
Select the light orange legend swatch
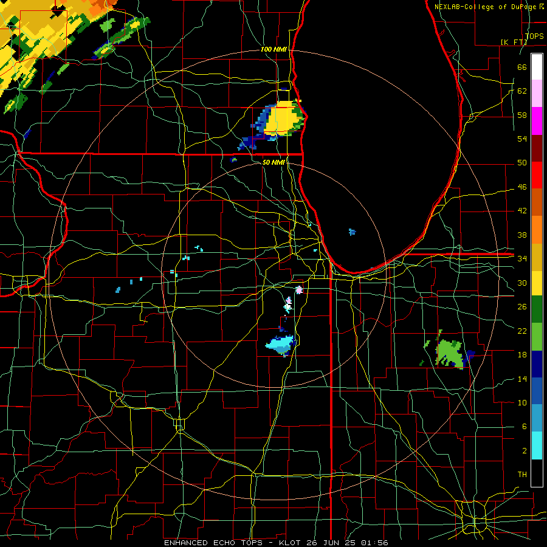(537, 230)
